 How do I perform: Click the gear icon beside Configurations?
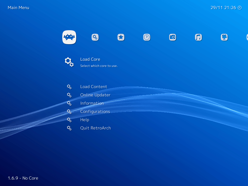pos(69,112)
